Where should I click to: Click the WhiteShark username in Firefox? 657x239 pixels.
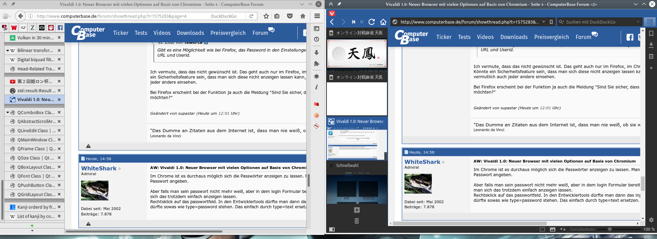99,168
